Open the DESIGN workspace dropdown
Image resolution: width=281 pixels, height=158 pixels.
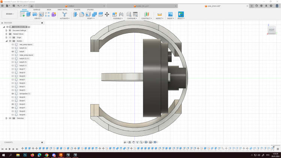point(9,14)
